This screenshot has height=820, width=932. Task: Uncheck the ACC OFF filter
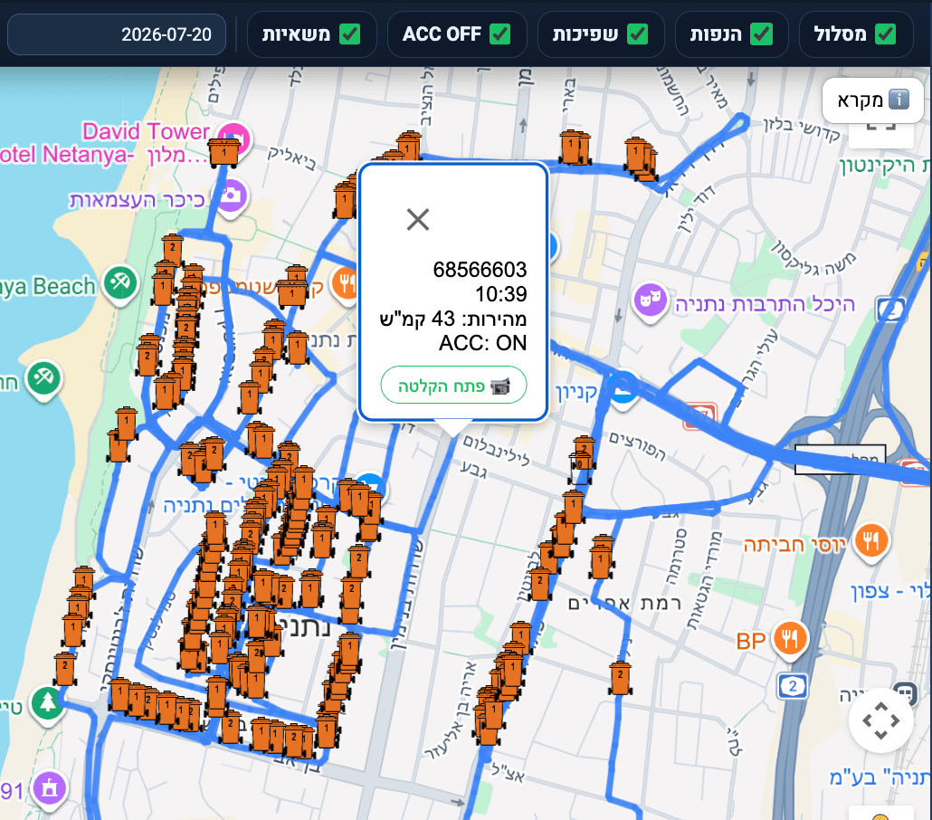[499, 33]
